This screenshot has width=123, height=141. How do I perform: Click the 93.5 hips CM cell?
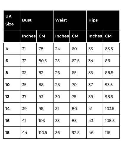point(111,85)
